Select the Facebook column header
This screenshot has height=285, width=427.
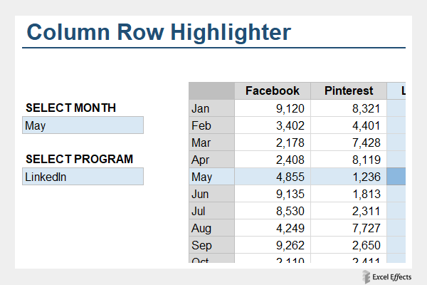point(272,90)
